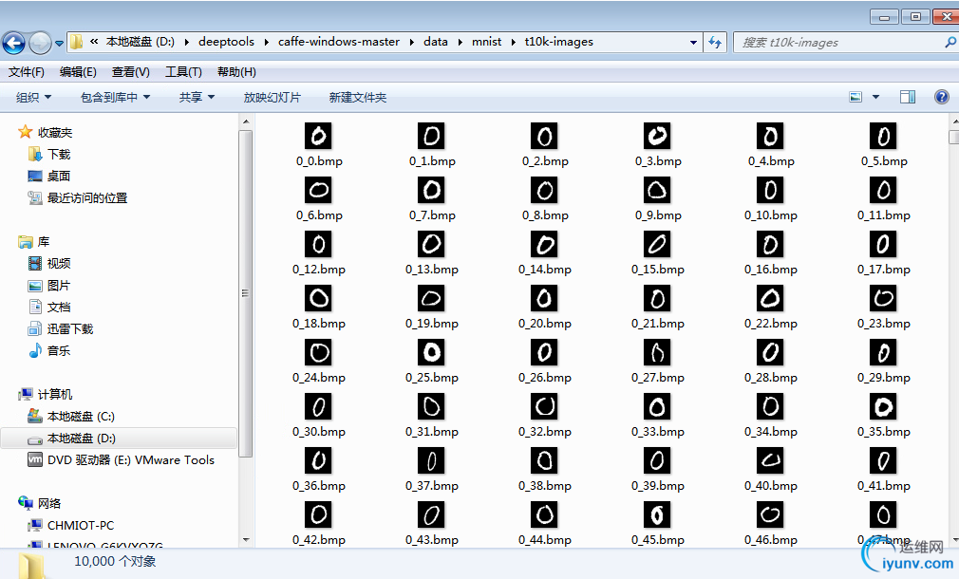Open 视频 library
This screenshot has width=959, height=579.
pos(59,264)
